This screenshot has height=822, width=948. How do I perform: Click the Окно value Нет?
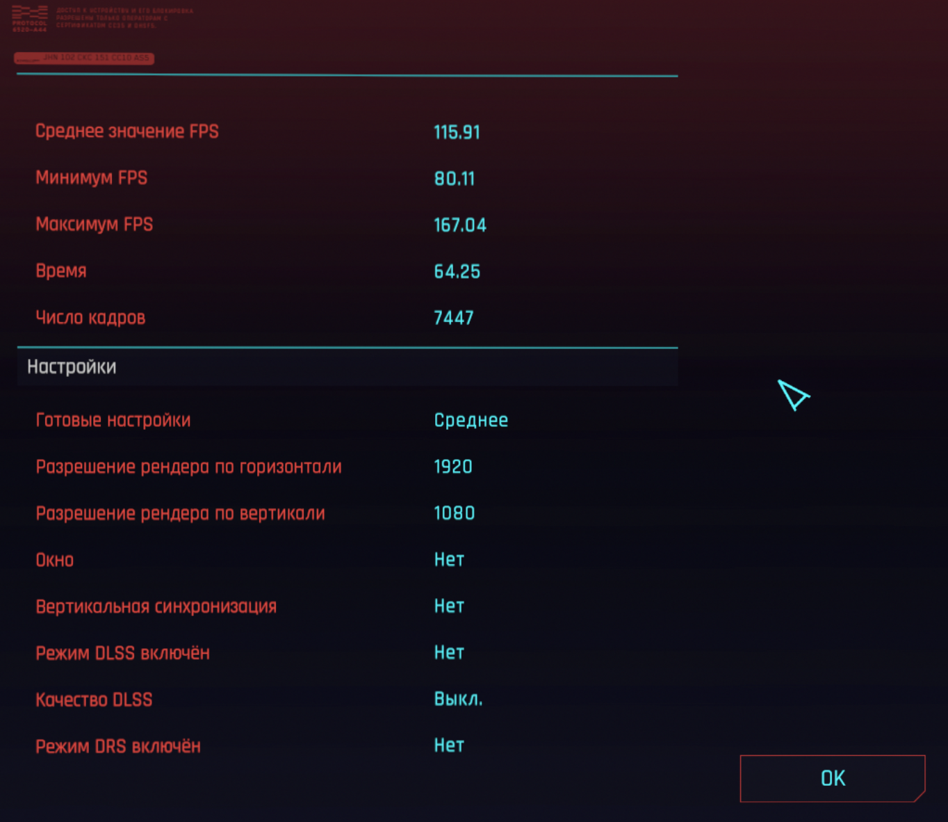pos(449,560)
